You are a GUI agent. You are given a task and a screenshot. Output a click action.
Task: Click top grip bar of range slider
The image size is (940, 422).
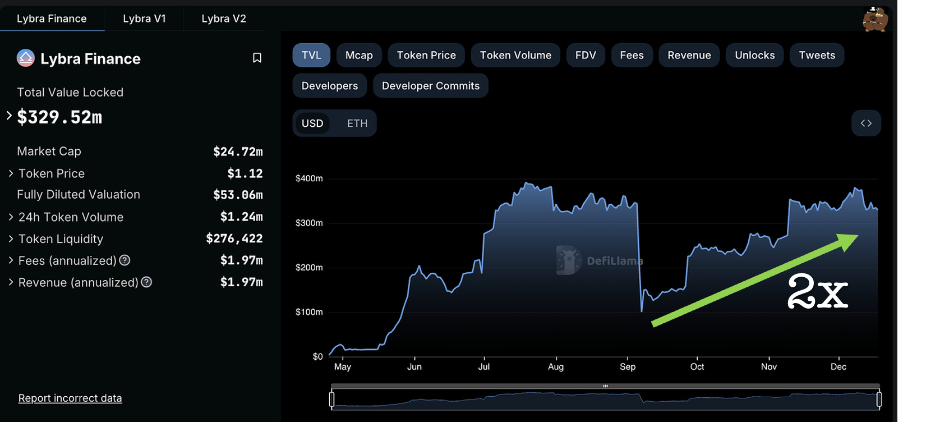point(605,386)
